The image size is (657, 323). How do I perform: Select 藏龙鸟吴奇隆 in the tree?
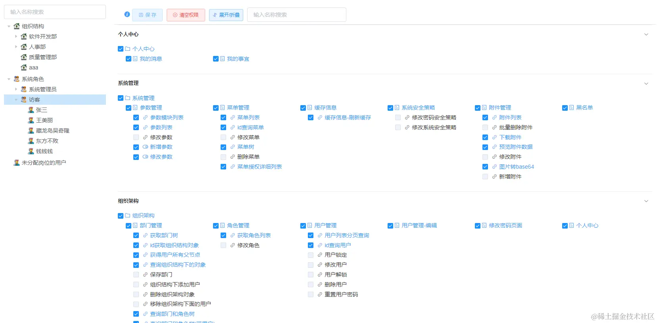53,131
